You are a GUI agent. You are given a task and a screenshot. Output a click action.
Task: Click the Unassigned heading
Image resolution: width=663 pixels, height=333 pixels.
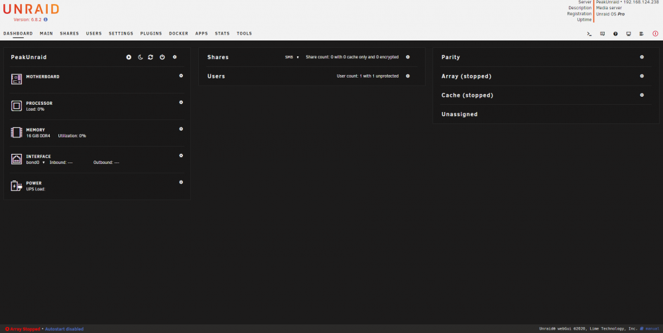coord(459,114)
